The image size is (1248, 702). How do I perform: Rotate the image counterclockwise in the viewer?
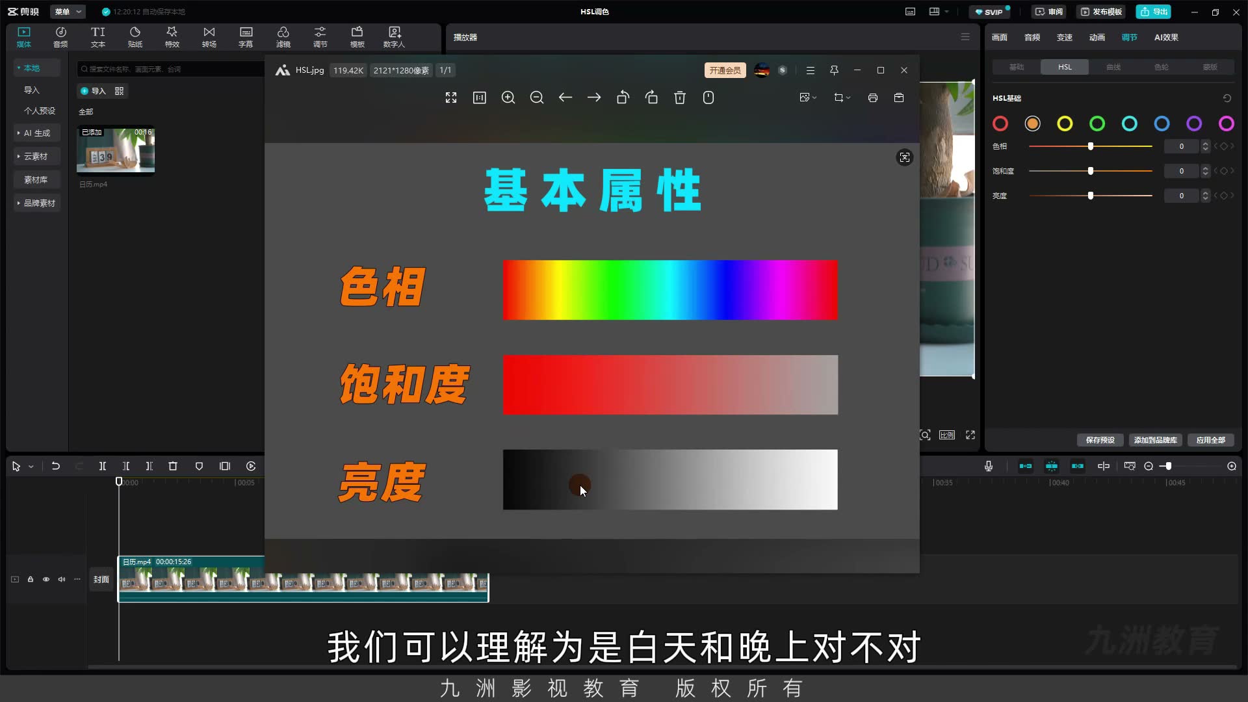pyautogui.click(x=623, y=97)
